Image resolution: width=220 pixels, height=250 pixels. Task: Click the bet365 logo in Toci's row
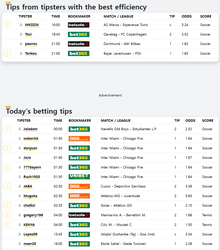click(78, 34)
